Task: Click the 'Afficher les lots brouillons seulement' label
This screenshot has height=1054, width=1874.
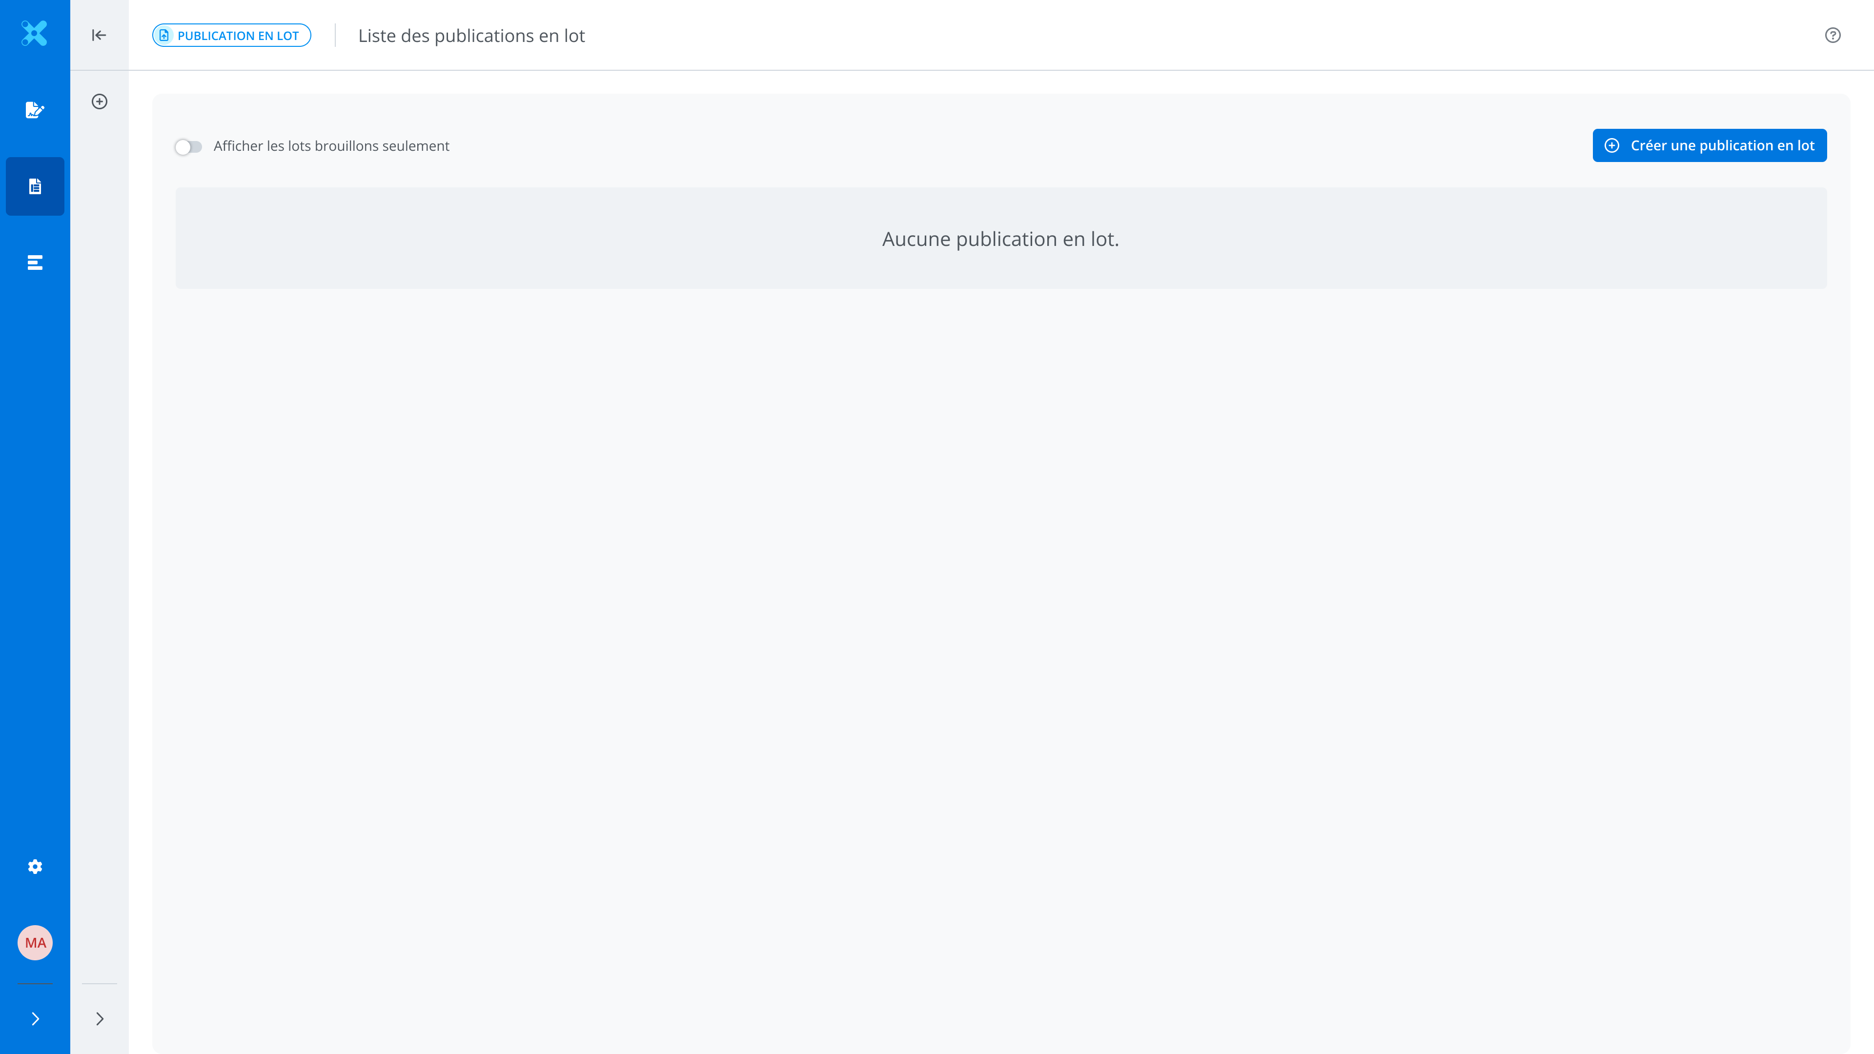Action: [x=331, y=146]
